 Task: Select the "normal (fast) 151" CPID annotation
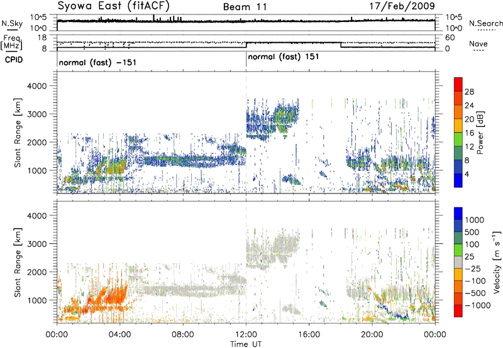(284, 57)
